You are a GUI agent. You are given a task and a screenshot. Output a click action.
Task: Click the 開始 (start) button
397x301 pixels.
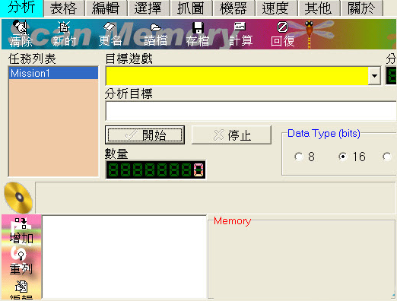(145, 135)
